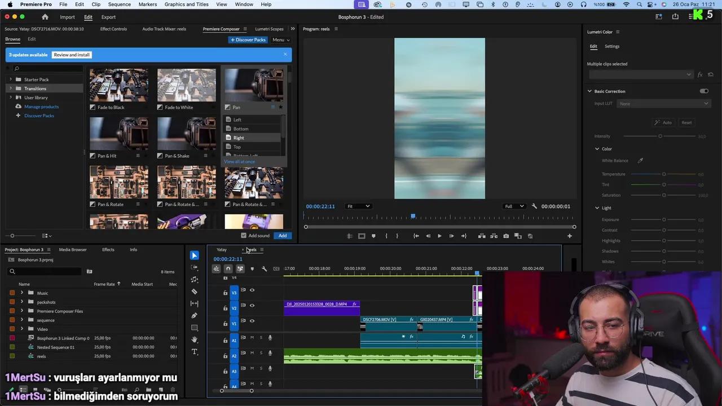Open the Graphics and Titles menu
Viewport: 722px width, 406px height.
point(186,4)
